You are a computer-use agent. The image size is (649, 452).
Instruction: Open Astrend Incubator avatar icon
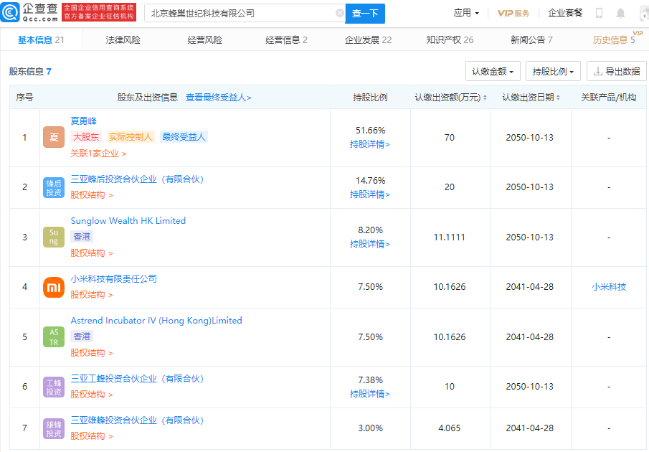pyautogui.click(x=54, y=337)
